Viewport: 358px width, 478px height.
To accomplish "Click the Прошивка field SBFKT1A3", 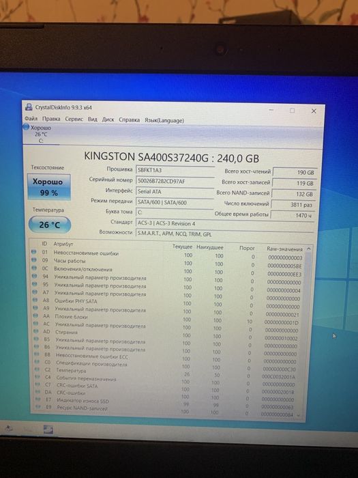I will 175,170.
